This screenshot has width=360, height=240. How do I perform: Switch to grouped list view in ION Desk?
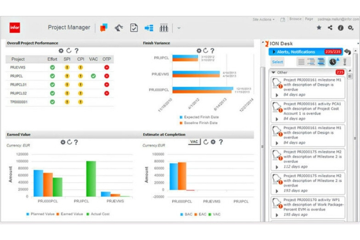(x=321, y=62)
